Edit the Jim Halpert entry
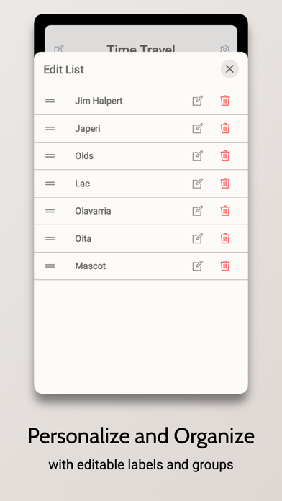 (x=197, y=101)
